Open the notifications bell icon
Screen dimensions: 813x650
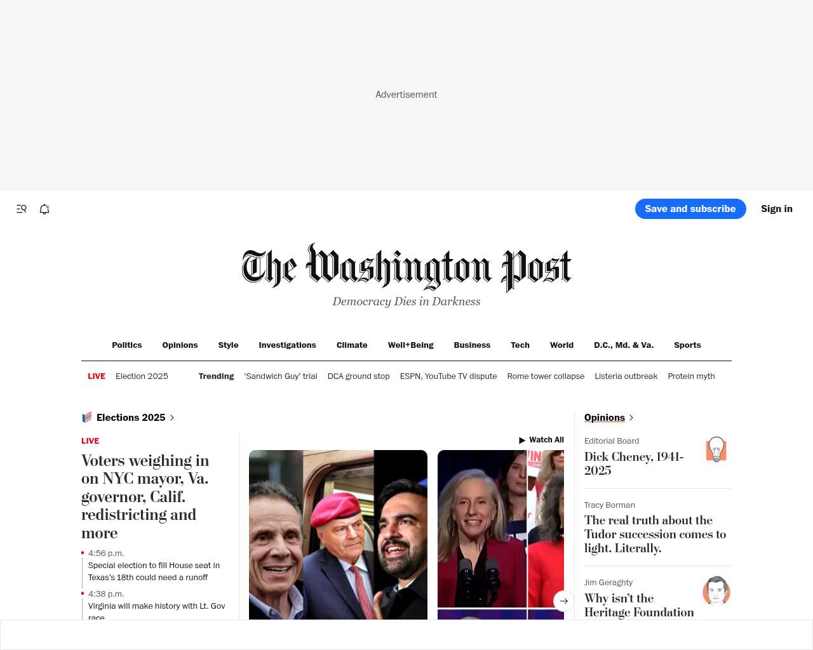pos(44,209)
